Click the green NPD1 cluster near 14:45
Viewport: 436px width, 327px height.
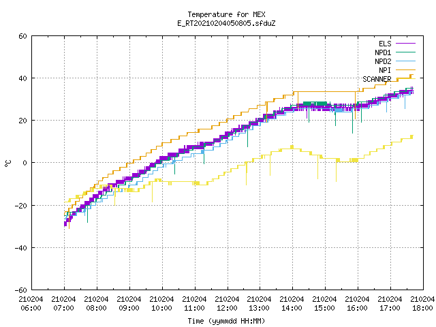315,104
